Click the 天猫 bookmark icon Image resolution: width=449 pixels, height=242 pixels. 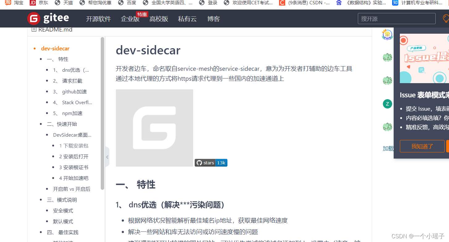57,3
